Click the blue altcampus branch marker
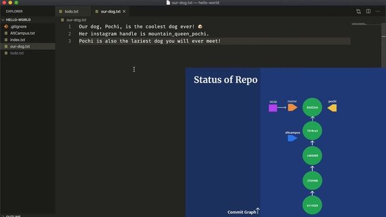Image resolution: width=386 pixels, height=217 pixels. (x=292, y=138)
